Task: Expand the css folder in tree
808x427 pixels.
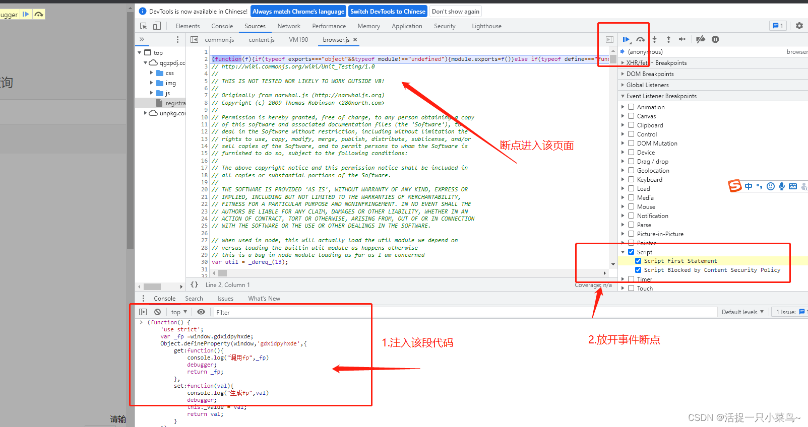Action: point(152,73)
